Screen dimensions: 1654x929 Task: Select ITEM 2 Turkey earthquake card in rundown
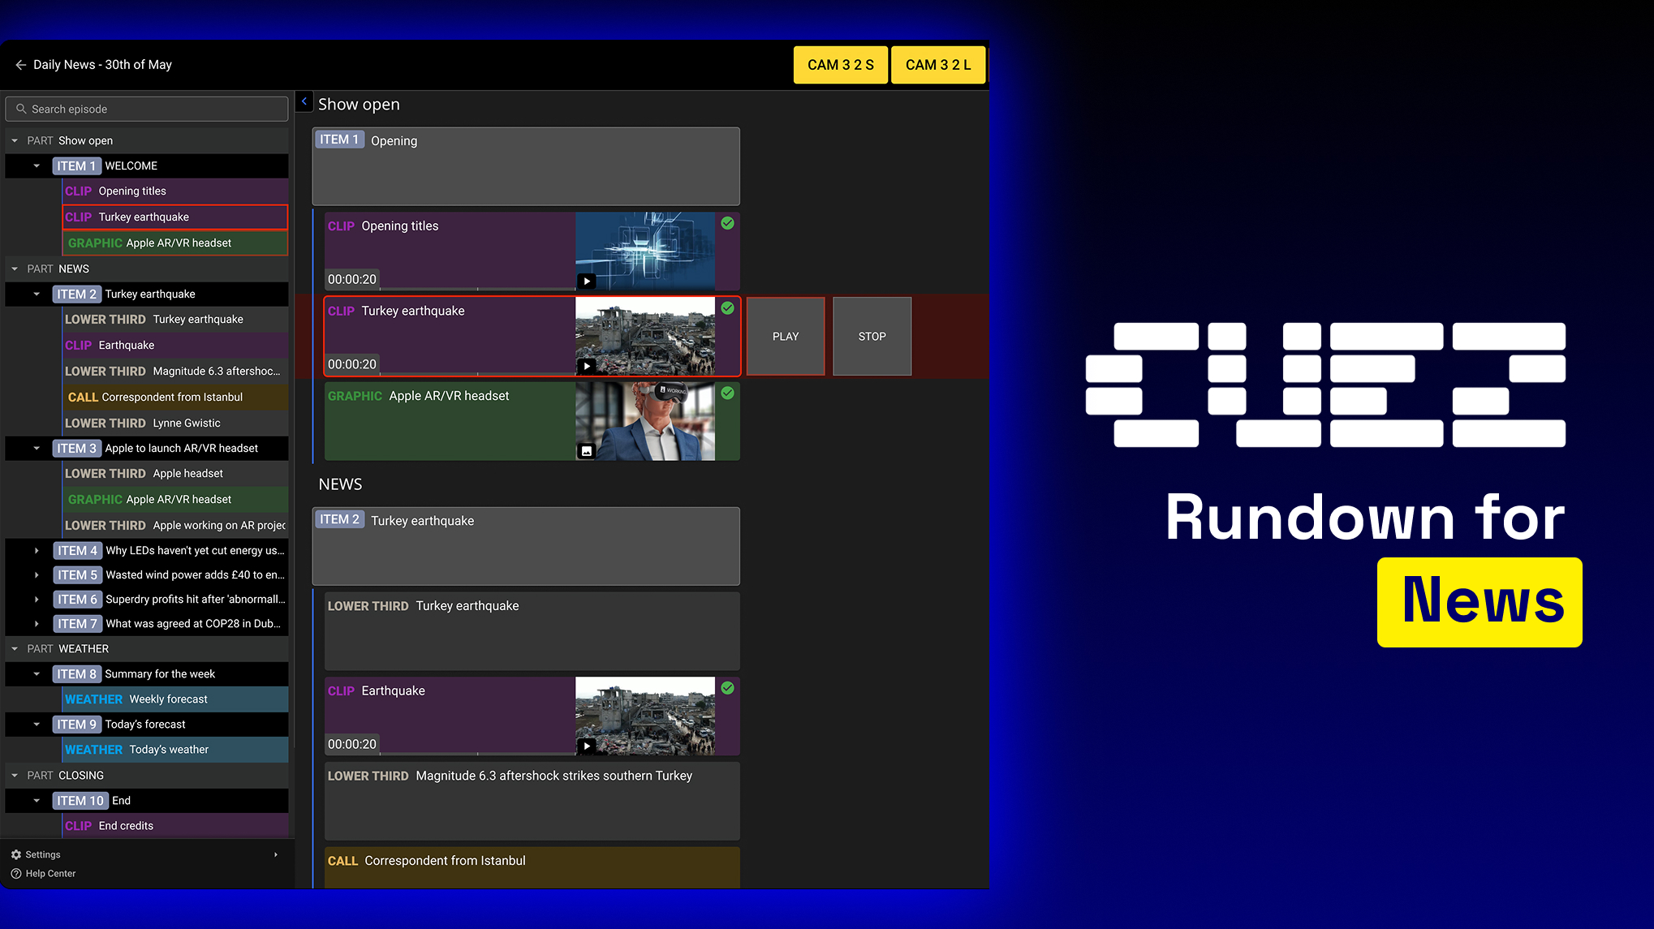[526, 546]
